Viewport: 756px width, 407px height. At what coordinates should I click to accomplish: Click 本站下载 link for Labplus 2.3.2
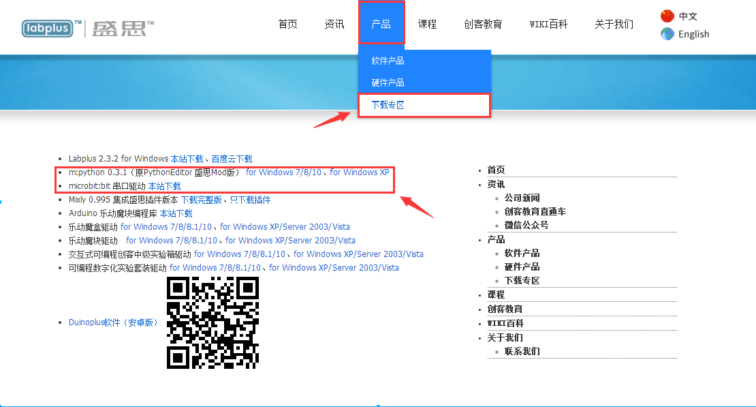click(x=187, y=159)
